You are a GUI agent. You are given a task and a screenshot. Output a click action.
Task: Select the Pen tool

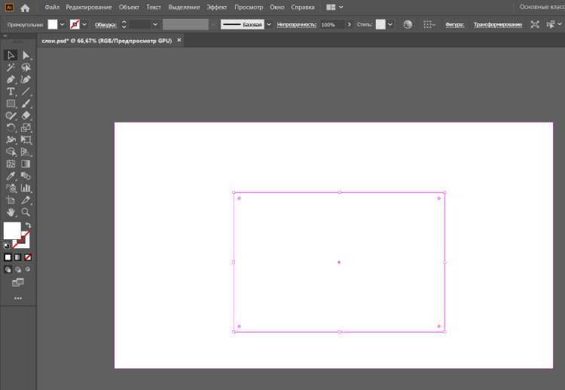point(11,79)
